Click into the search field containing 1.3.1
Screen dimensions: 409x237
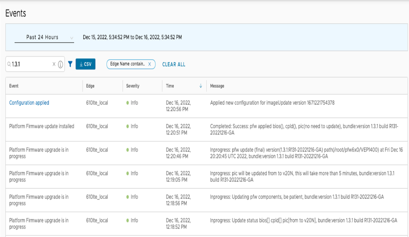(x=30, y=64)
